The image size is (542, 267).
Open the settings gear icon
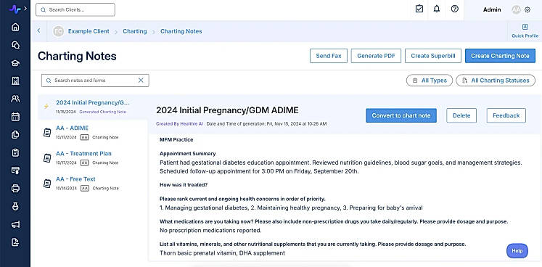(x=527, y=10)
